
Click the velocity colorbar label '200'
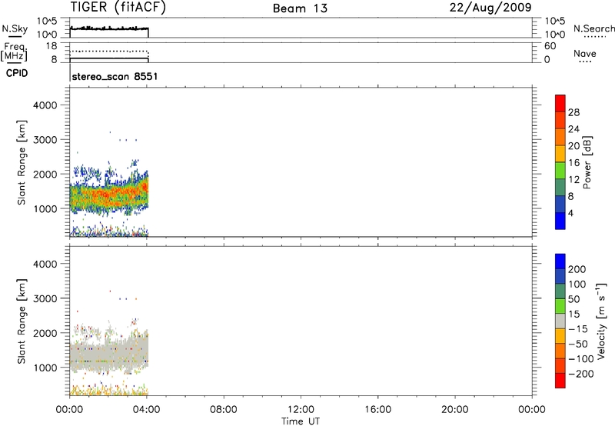coord(577,269)
